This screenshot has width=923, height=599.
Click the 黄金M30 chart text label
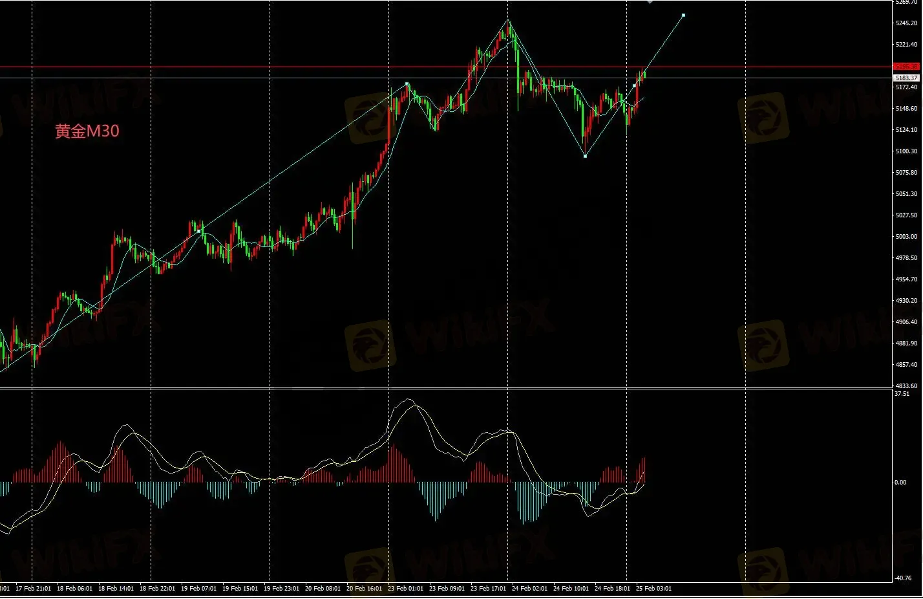click(87, 131)
